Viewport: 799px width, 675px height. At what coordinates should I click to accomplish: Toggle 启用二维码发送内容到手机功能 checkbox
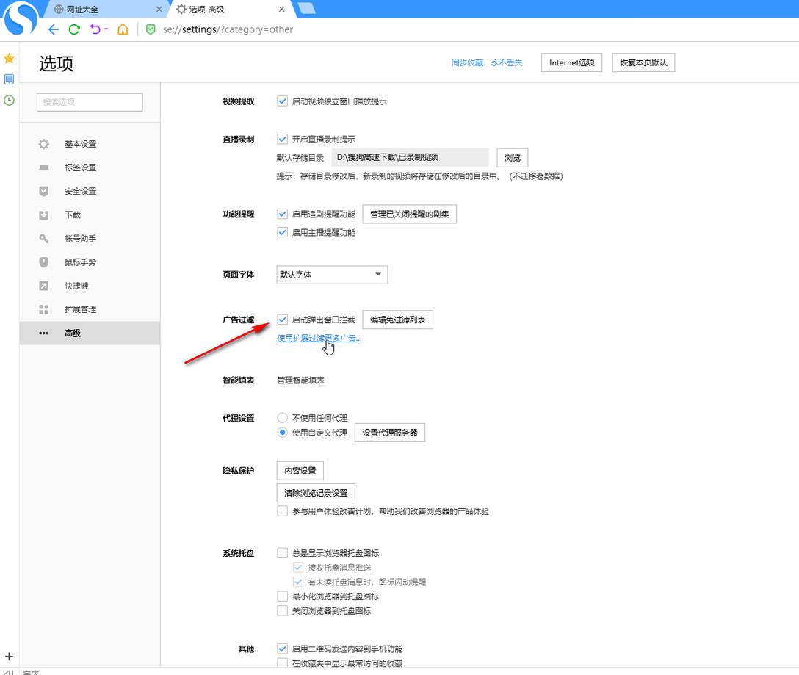pyautogui.click(x=282, y=649)
